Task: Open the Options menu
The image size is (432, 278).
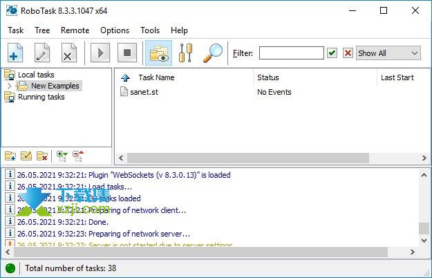Action: pos(115,30)
